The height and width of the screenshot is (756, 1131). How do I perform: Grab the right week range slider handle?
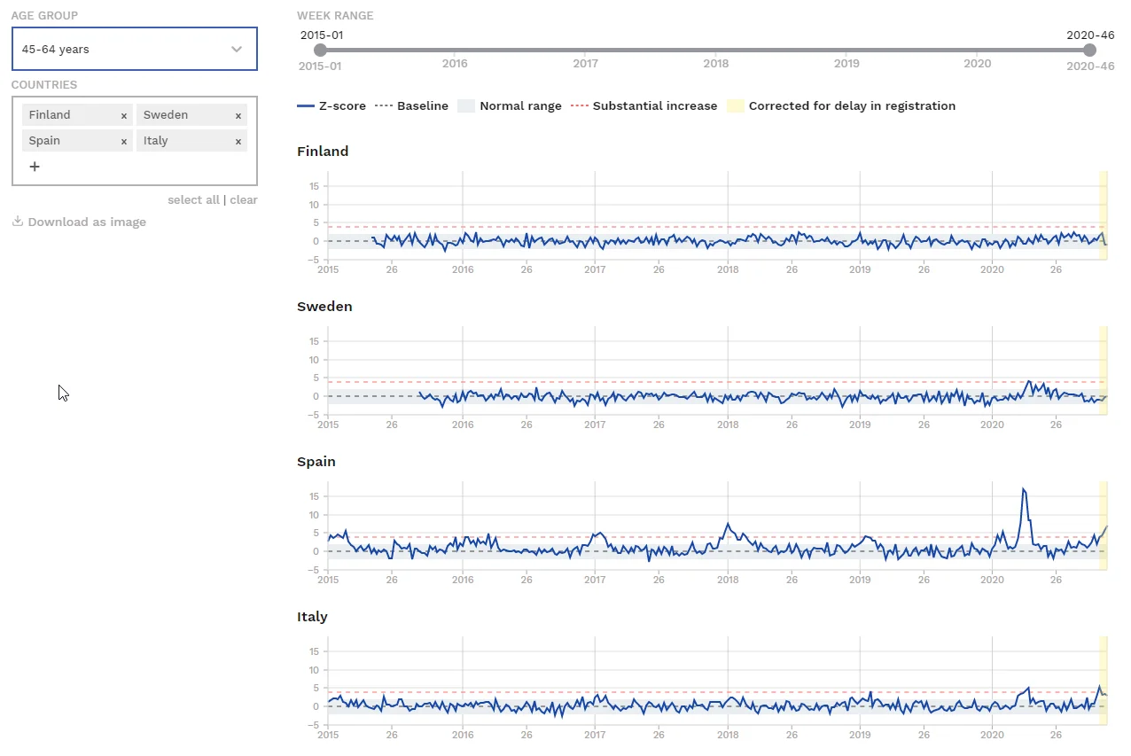1089,51
